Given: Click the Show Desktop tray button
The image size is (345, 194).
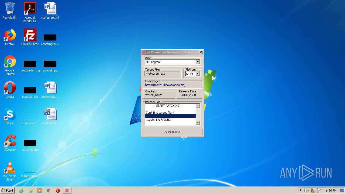Looking at the screenshot, I should [x=342, y=190].
